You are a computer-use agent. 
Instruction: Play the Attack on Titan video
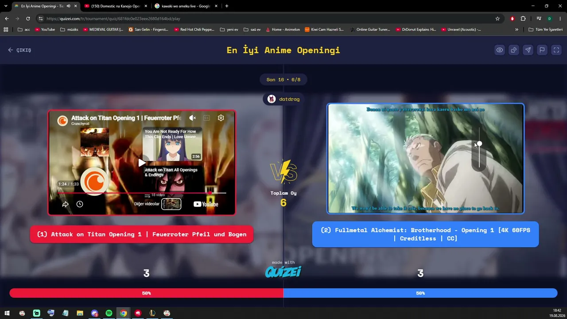coord(142,163)
